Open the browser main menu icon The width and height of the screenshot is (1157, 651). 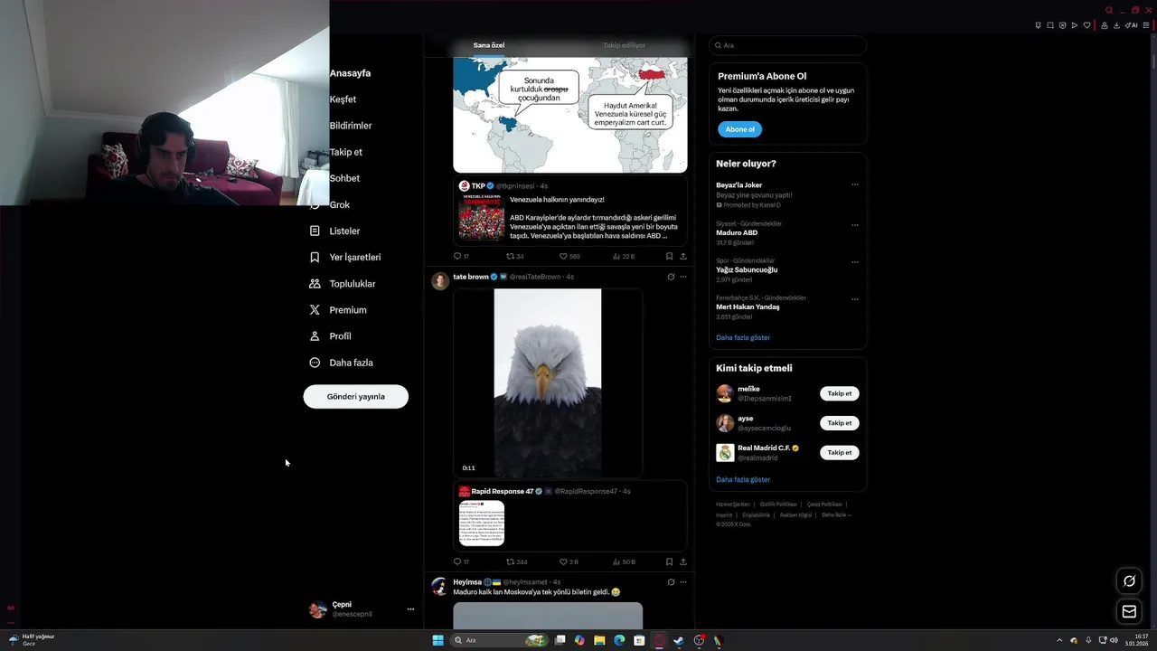click(1146, 25)
